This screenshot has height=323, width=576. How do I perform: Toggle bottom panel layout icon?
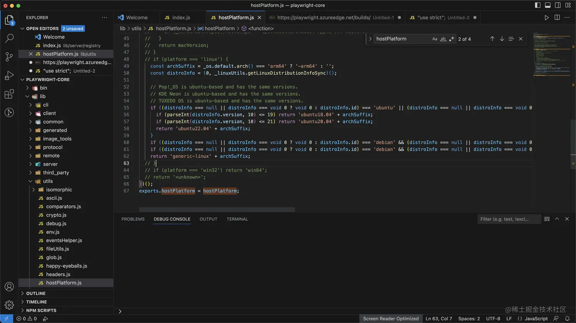(547, 5)
